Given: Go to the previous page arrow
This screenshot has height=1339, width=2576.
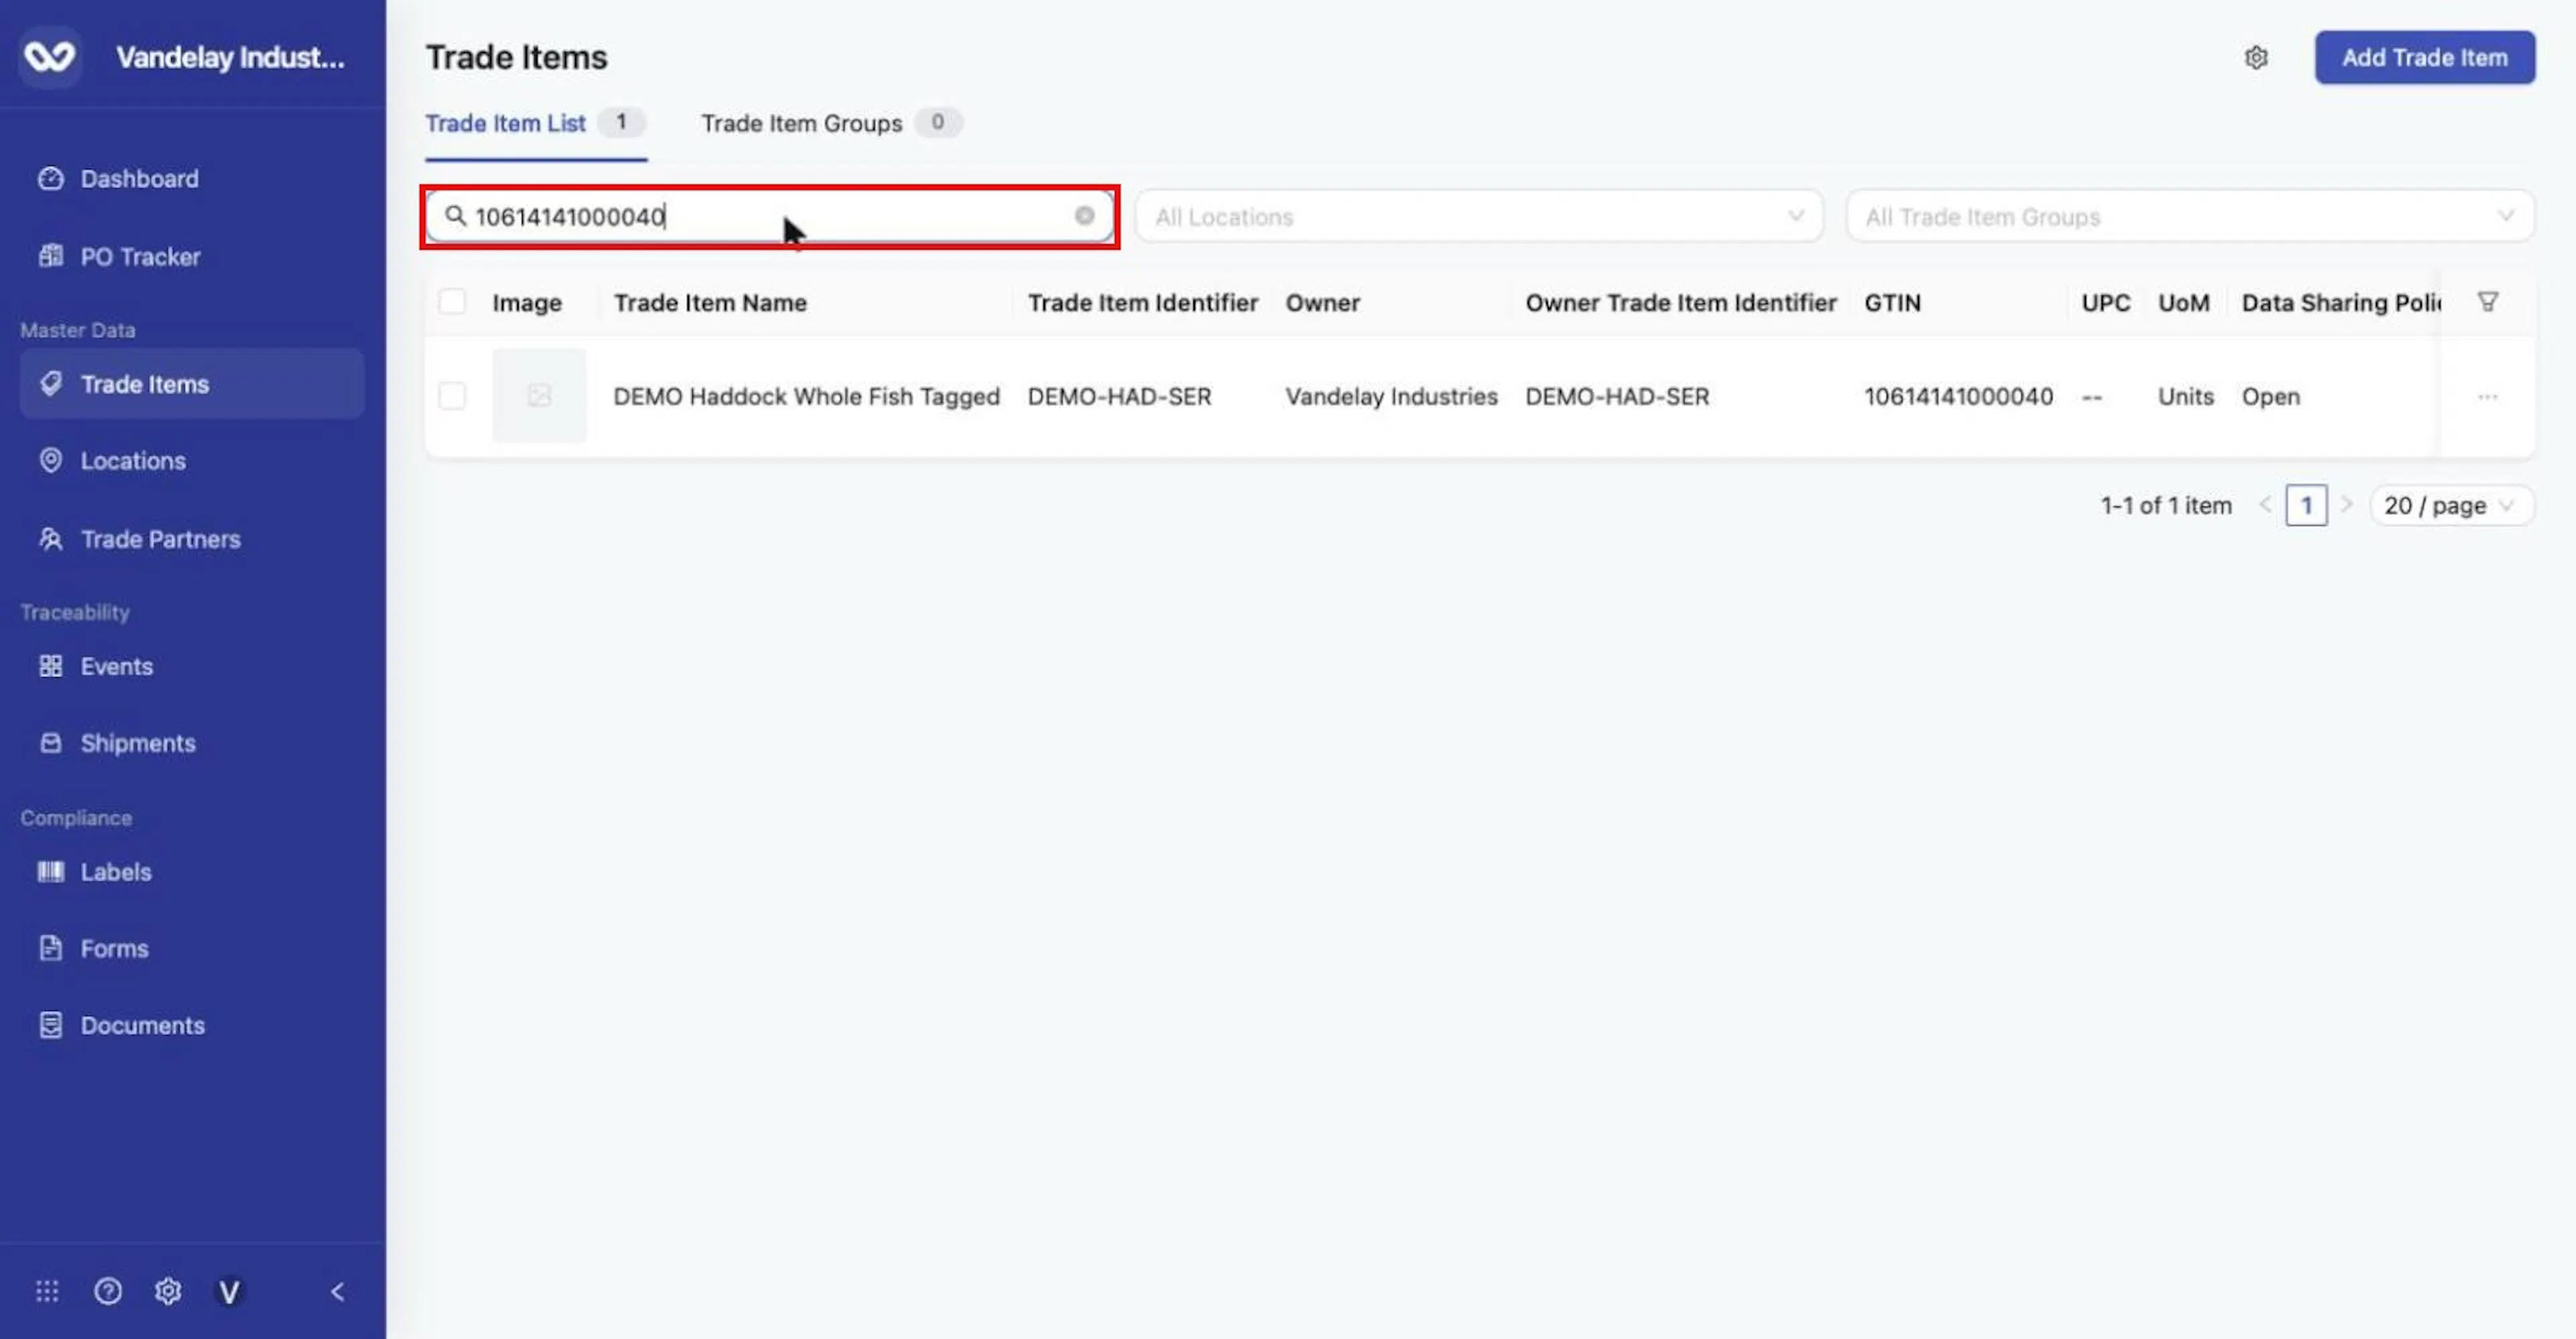Looking at the screenshot, I should coord(2265,504).
